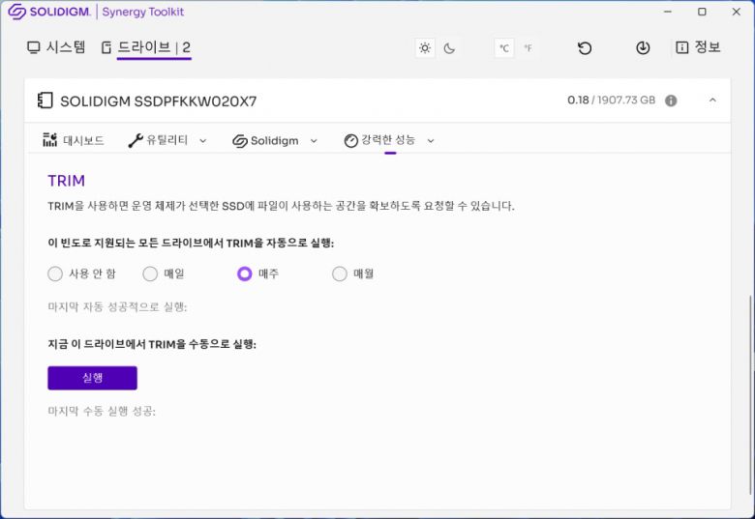
Task: Click the drive capacity info icon
Action: point(671,101)
